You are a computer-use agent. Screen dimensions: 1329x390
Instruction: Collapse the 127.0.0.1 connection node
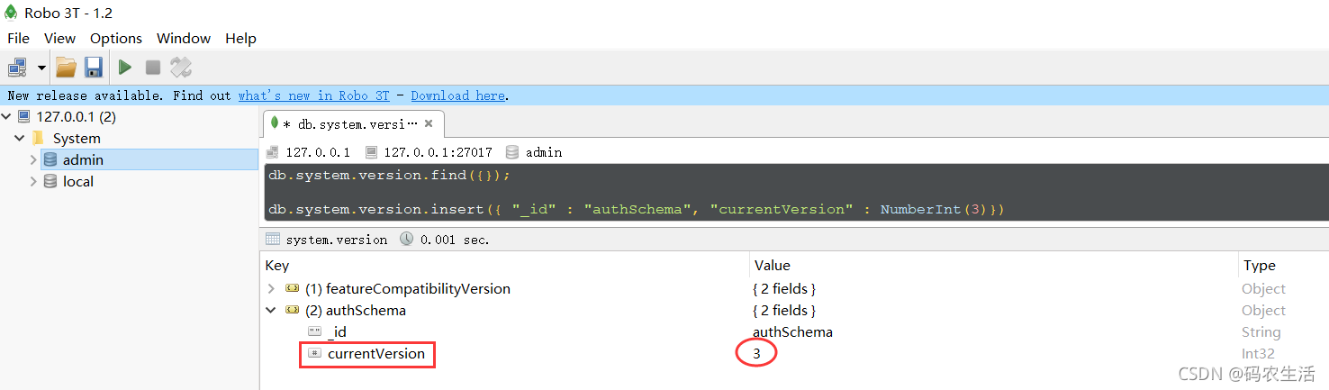(x=7, y=116)
